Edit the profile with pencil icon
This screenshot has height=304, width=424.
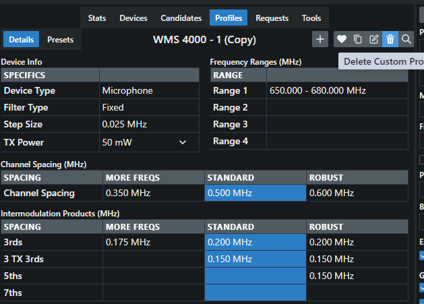click(x=374, y=39)
